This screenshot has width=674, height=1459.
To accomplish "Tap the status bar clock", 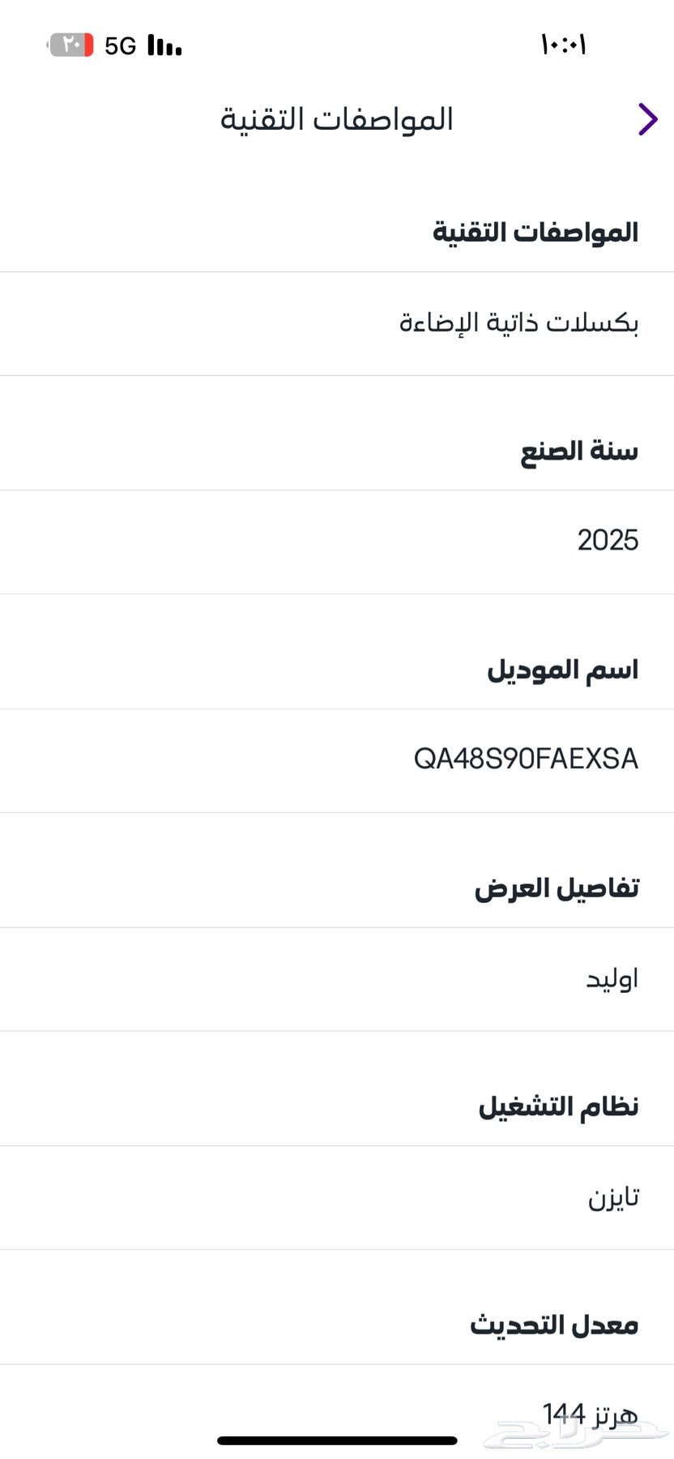I will [563, 45].
